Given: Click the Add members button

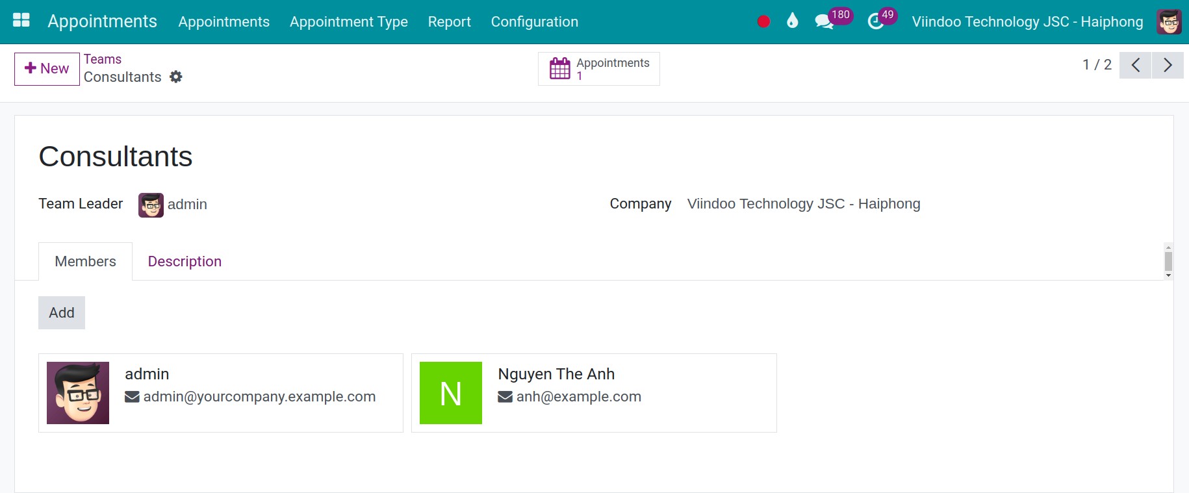Looking at the screenshot, I should pos(62,312).
